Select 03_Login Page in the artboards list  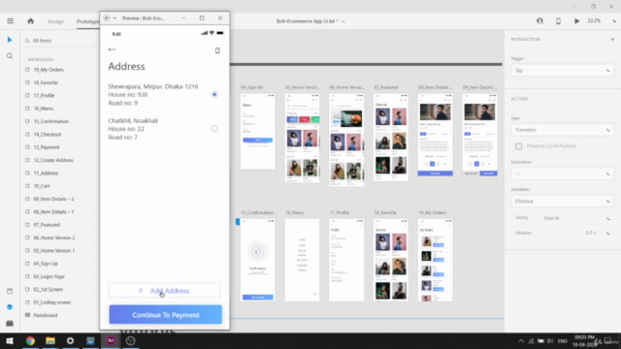pyautogui.click(x=49, y=276)
